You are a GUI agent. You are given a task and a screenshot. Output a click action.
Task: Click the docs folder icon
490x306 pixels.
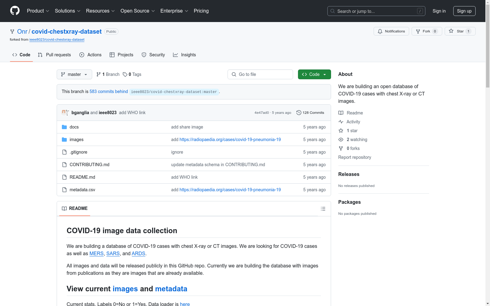coord(64,127)
